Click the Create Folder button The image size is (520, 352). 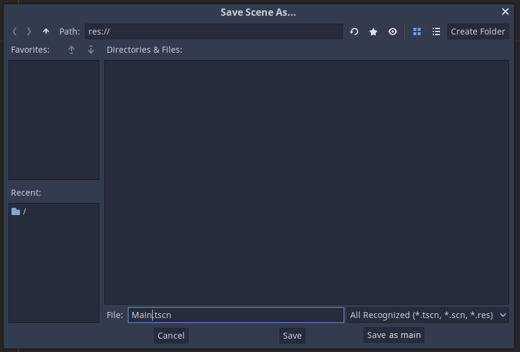(x=478, y=32)
